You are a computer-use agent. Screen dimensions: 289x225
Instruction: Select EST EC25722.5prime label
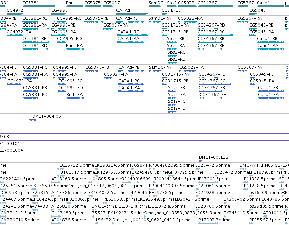tap(77, 165)
